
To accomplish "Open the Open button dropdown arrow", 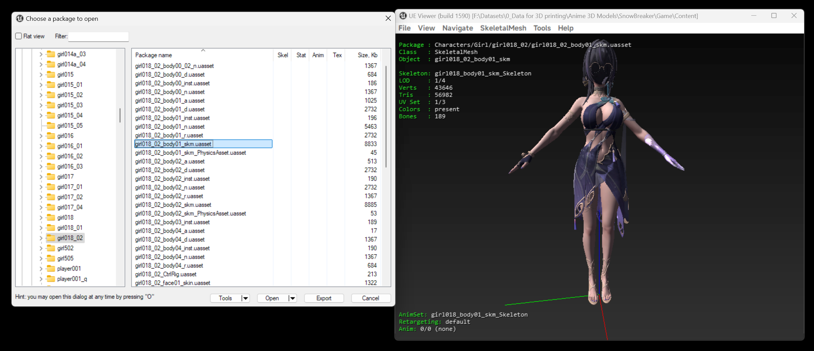I will pyautogui.click(x=292, y=298).
